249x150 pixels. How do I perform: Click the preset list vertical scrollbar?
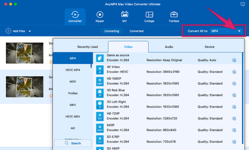[243, 98]
